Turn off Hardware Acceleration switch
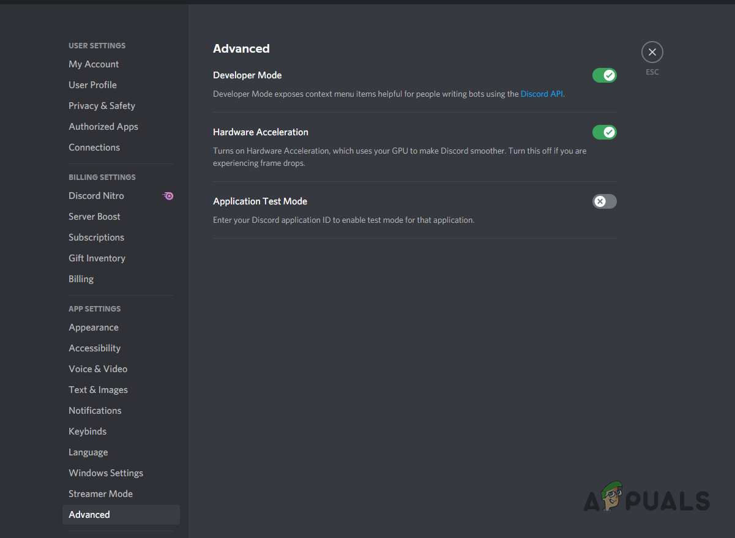 click(604, 132)
